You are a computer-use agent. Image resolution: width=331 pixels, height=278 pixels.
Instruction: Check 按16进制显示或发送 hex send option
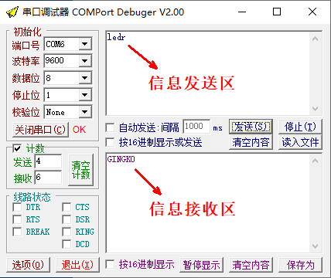click(x=110, y=142)
